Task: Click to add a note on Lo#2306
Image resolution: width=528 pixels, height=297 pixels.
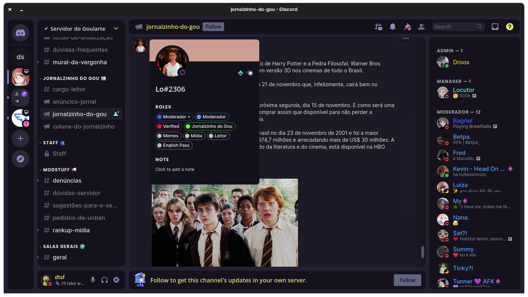Action: (x=175, y=169)
